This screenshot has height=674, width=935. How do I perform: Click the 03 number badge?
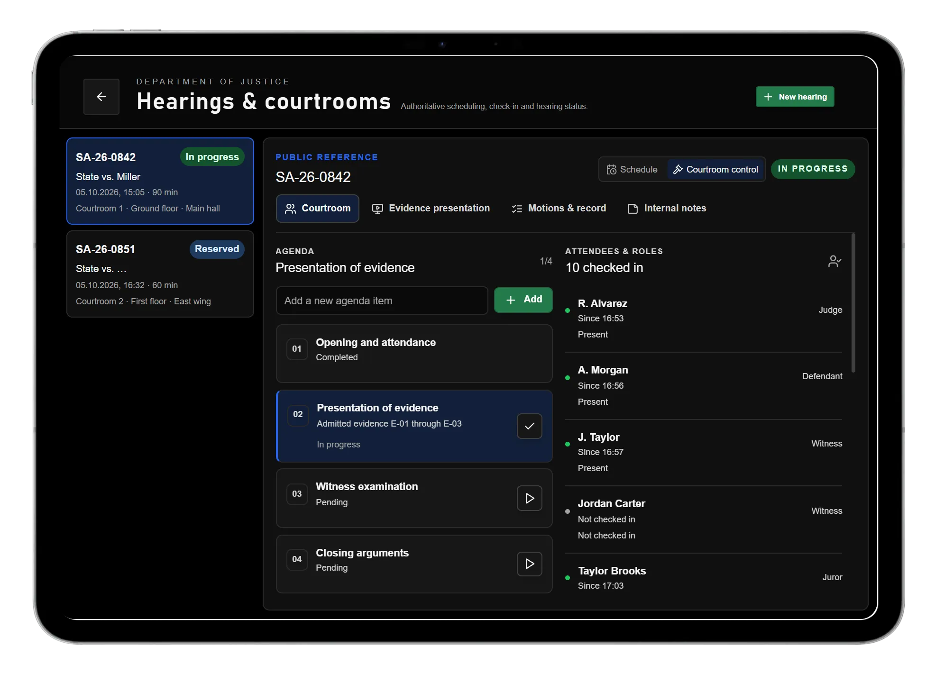297,494
